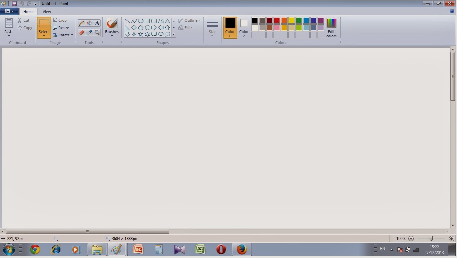Screen dimensions: 457x258
Task: Choose the Pentagon shape
Action: (x=140, y=28)
